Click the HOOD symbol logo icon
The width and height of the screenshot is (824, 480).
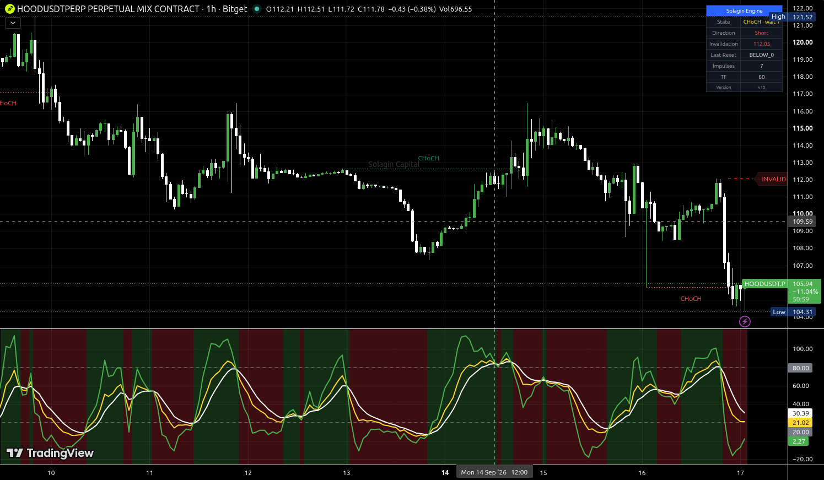click(9, 9)
